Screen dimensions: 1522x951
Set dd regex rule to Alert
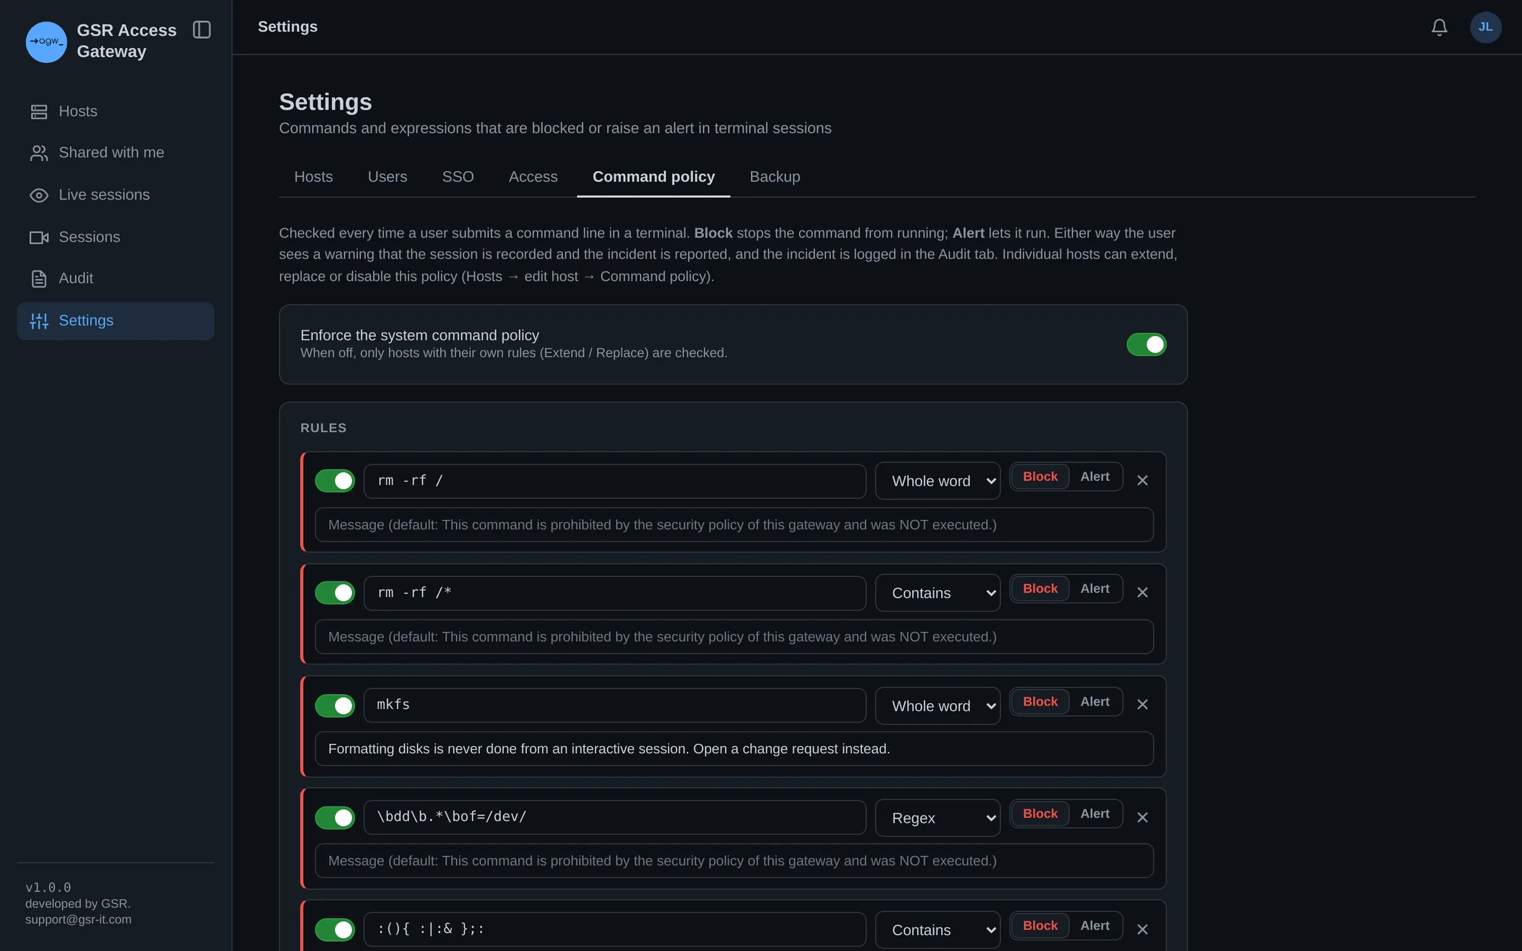pyautogui.click(x=1095, y=814)
